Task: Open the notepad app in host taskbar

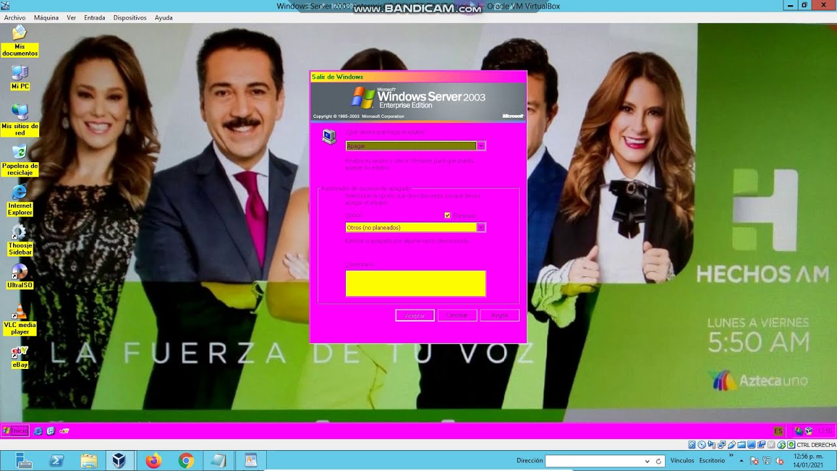Action: click(218, 461)
